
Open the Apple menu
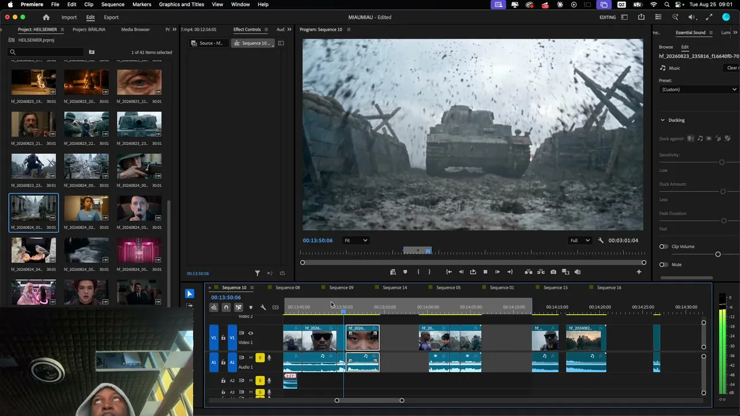coord(10,5)
